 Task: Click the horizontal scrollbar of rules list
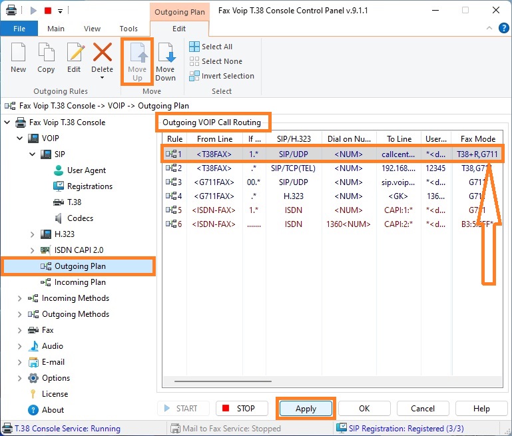[x=222, y=381]
